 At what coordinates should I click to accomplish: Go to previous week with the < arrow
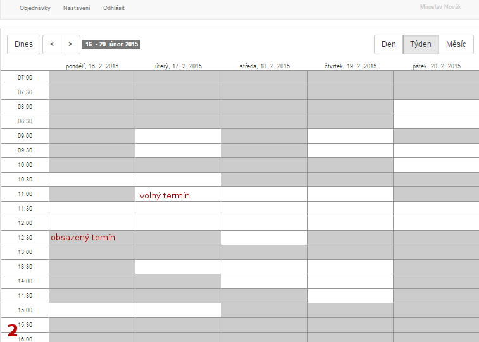click(52, 44)
